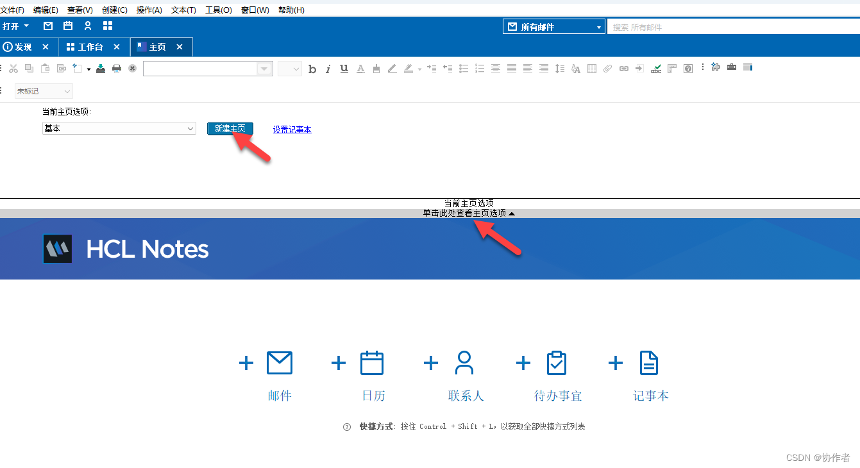Open the 创建(C) menu
The height and width of the screenshot is (468, 860).
point(115,10)
